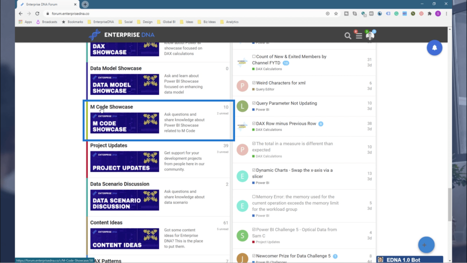The image size is (467, 263).
Task: Open the Project Updates category title
Action: (108, 145)
